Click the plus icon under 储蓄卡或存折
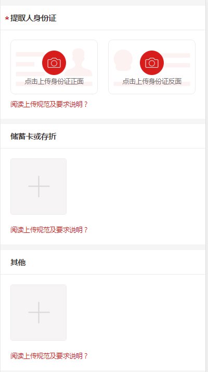The image size is (208, 372). [39, 187]
